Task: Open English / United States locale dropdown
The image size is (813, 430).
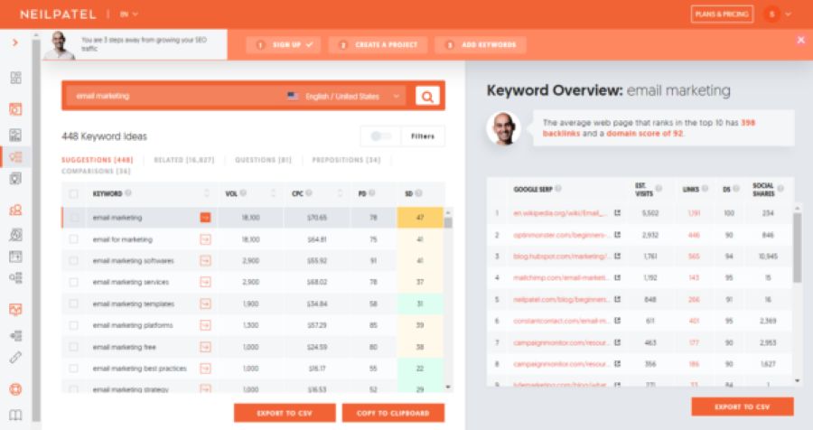Action: coord(343,96)
